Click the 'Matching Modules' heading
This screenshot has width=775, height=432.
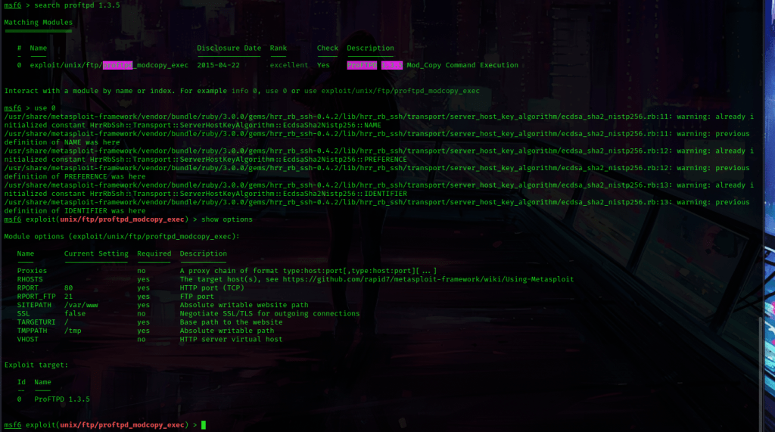tap(39, 23)
